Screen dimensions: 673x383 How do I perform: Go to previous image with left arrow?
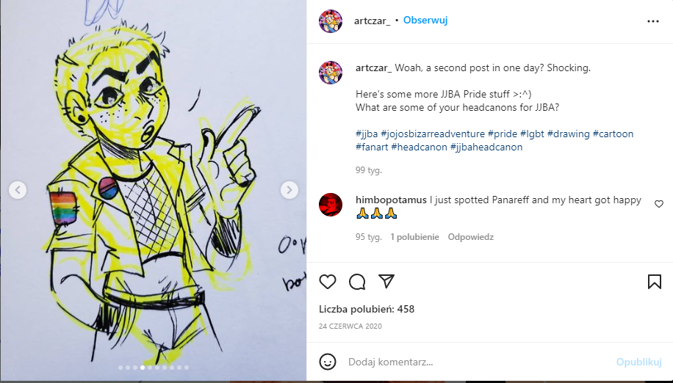[18, 190]
